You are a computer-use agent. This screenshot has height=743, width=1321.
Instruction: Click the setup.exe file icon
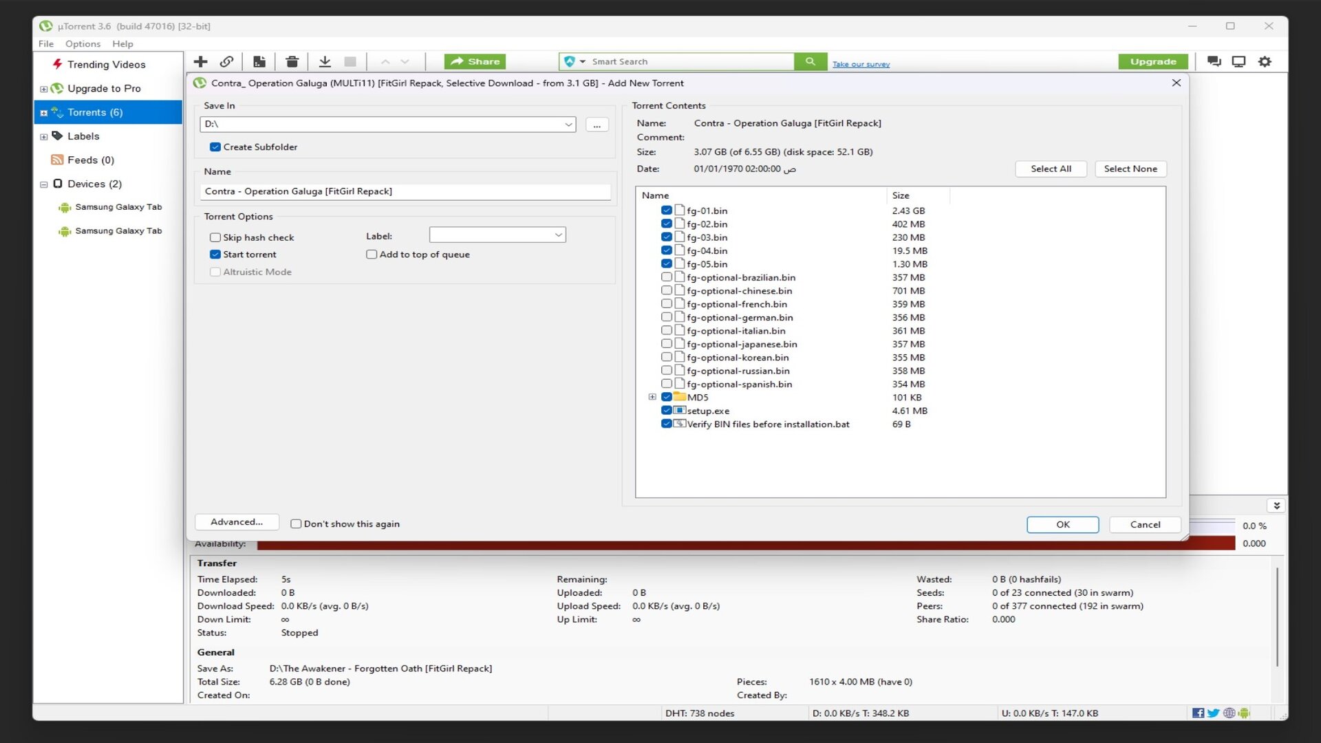tap(680, 411)
